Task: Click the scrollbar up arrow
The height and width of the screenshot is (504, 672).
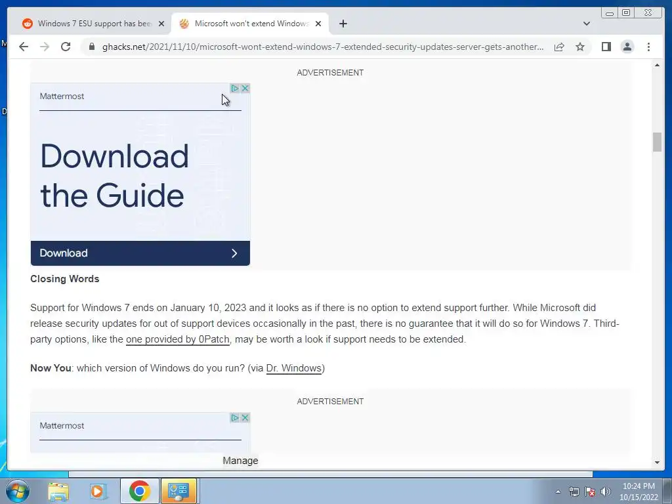Action: (657, 65)
